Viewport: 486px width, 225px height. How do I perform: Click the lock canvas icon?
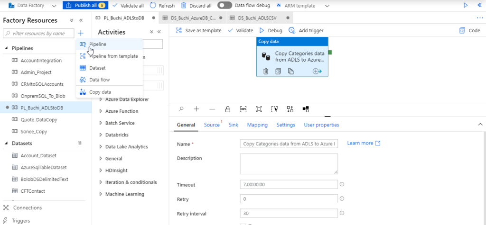(x=227, y=109)
